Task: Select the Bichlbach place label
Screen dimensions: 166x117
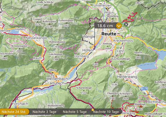Action: [x=156, y=102]
